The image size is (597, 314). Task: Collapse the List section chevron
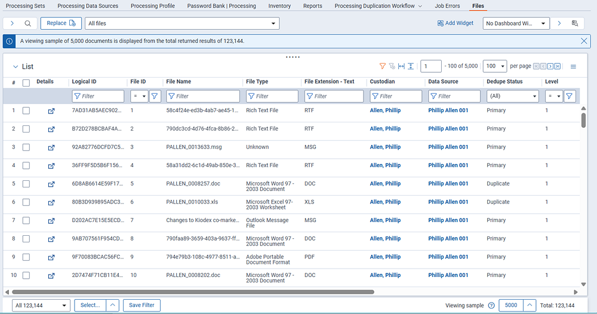pos(16,67)
